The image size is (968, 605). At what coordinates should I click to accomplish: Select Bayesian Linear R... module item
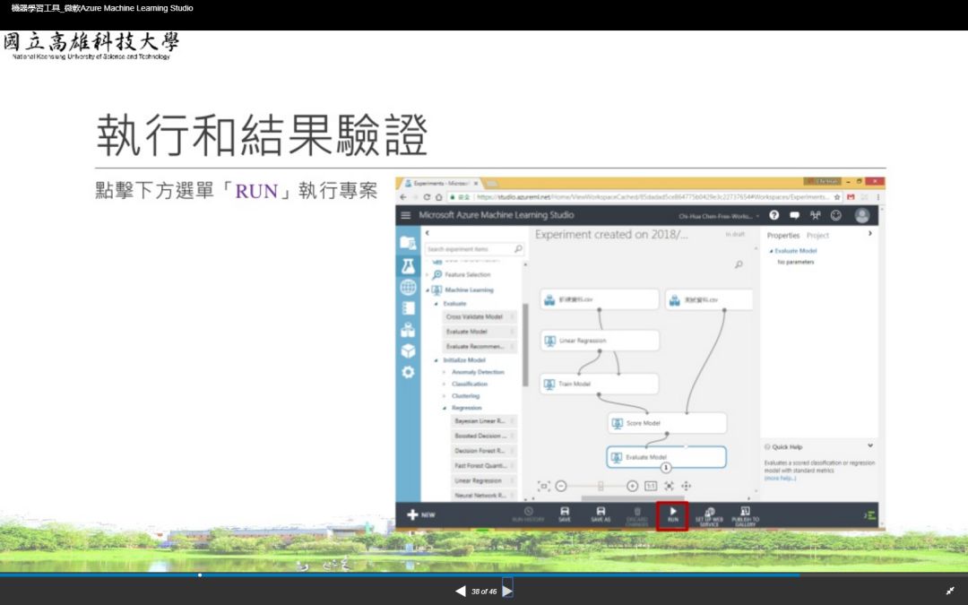point(483,421)
